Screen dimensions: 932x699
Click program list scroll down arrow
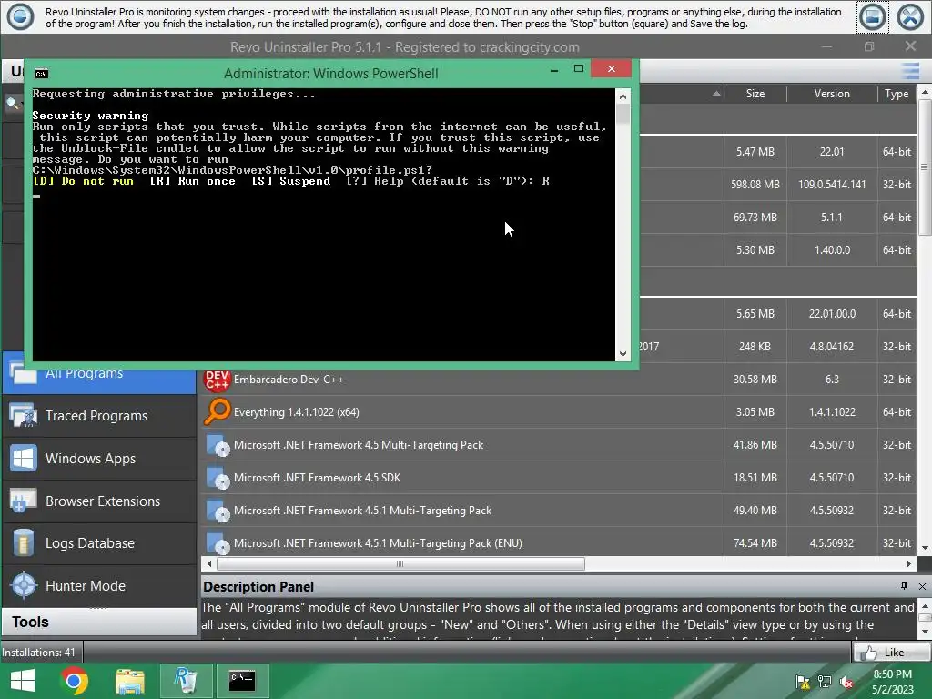pos(925,548)
